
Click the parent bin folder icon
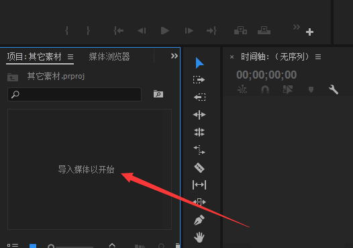(13, 77)
